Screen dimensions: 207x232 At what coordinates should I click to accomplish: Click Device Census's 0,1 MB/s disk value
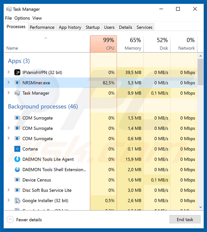160,180
